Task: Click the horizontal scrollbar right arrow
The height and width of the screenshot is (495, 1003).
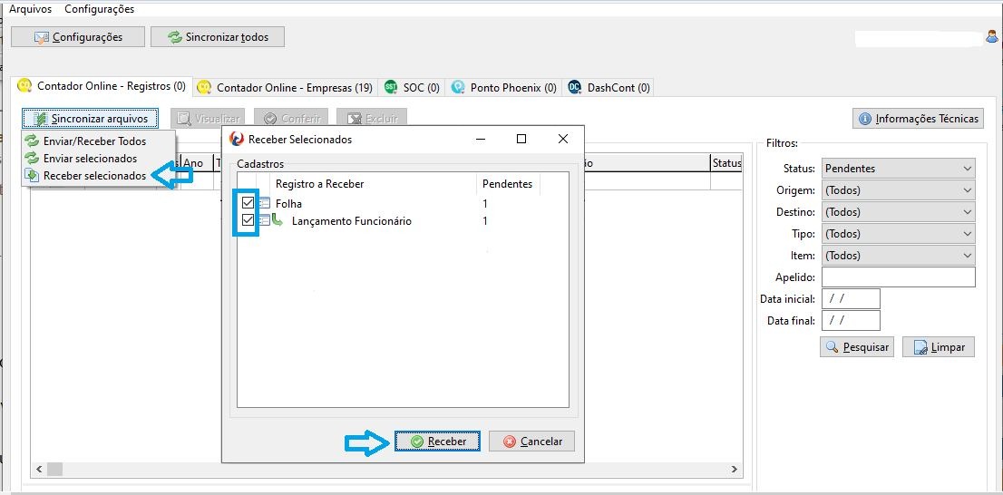Action: [735, 470]
